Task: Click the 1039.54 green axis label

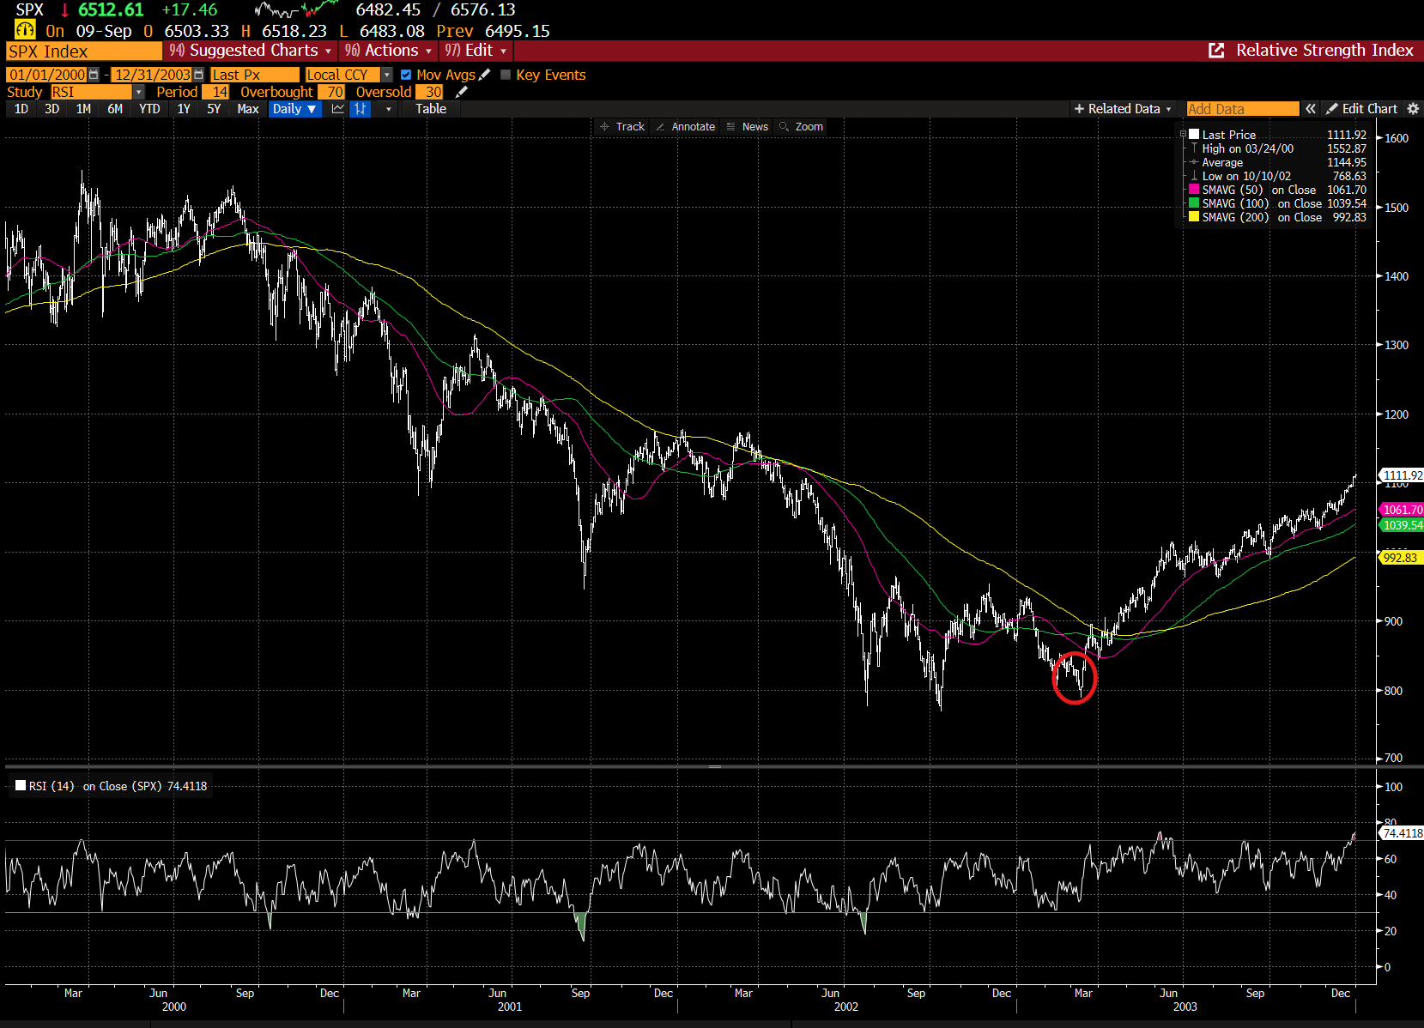Action: [1402, 525]
